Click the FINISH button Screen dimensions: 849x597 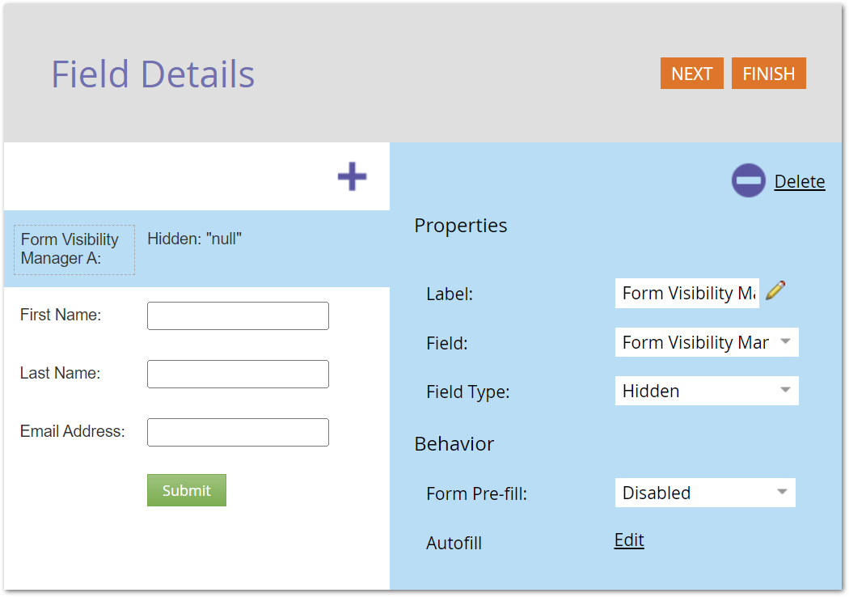coord(768,73)
